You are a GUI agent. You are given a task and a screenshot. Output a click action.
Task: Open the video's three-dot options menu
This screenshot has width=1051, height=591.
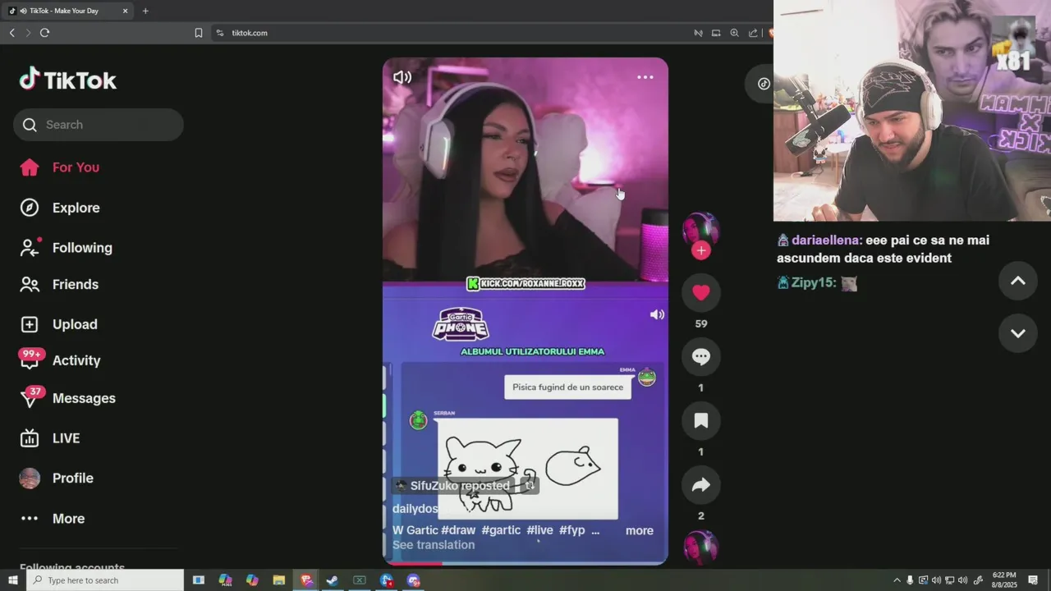tap(645, 77)
